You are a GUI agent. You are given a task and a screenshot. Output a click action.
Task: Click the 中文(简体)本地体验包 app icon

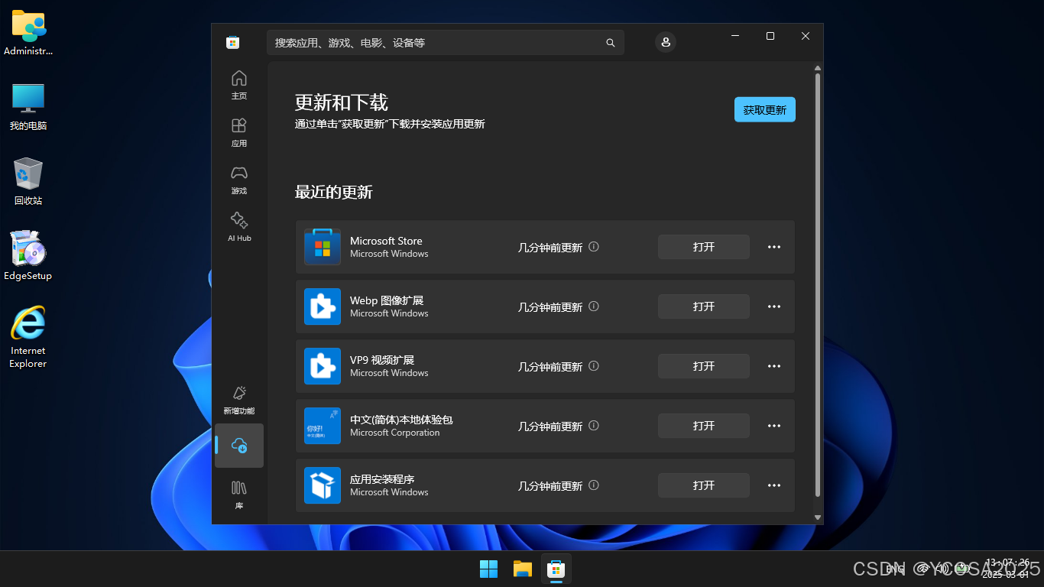click(323, 426)
